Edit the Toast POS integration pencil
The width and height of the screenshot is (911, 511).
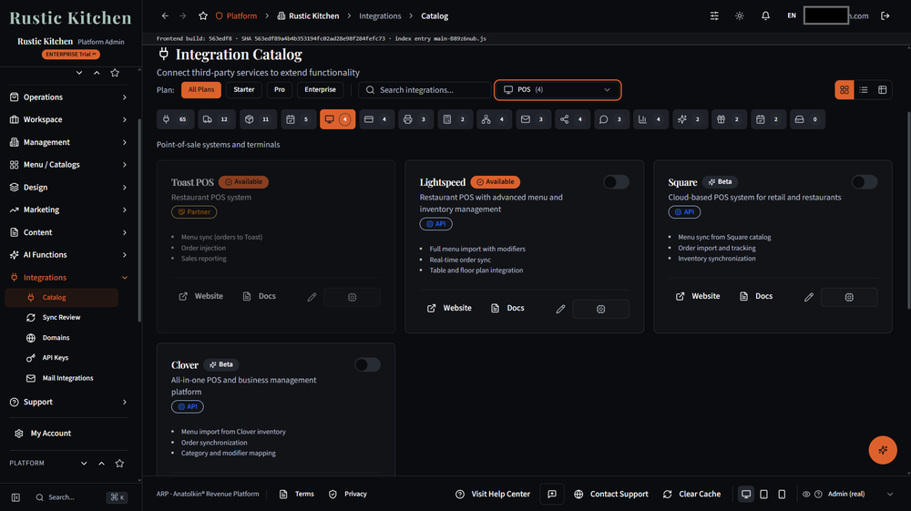(x=312, y=297)
